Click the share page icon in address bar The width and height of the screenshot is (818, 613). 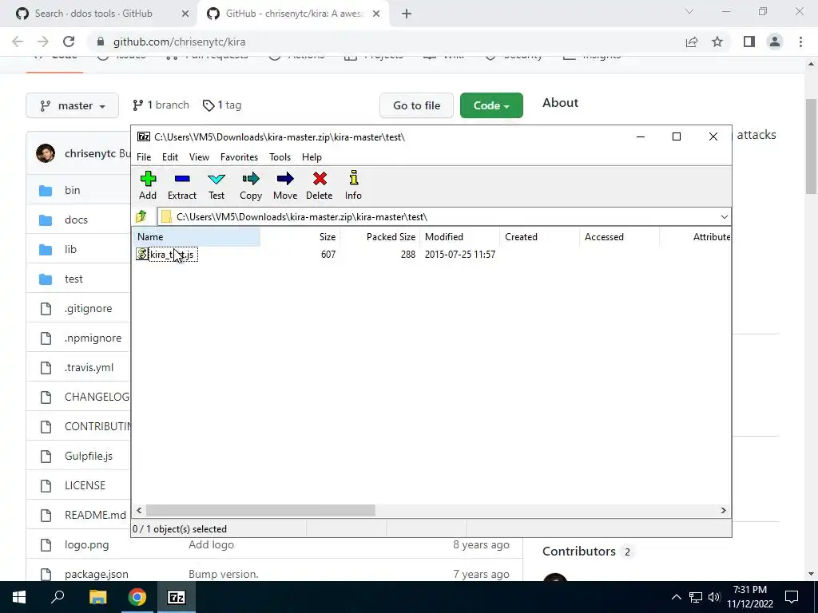pos(692,42)
